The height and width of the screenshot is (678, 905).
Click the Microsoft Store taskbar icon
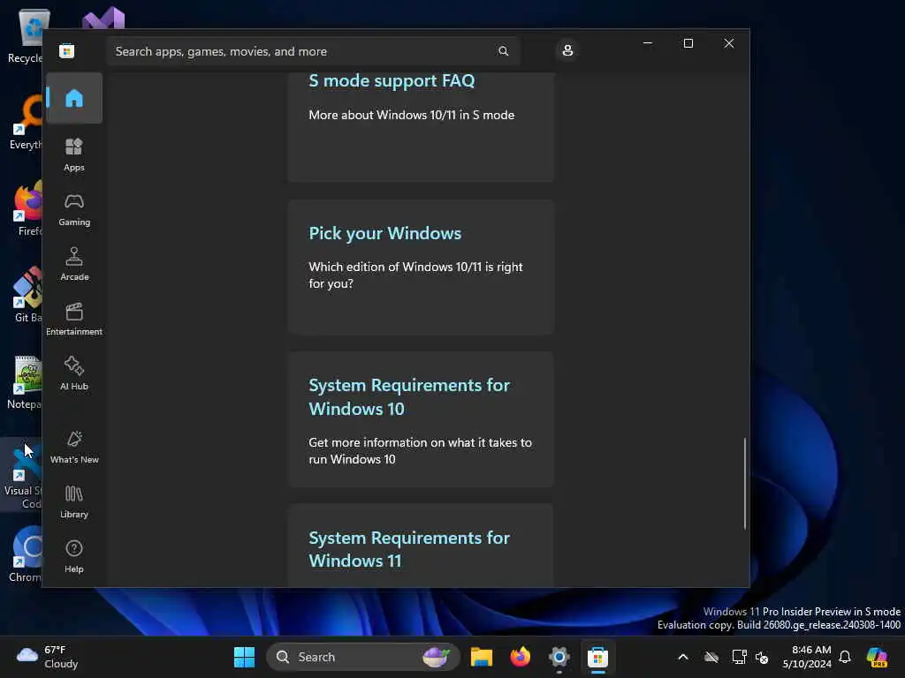pyautogui.click(x=597, y=657)
